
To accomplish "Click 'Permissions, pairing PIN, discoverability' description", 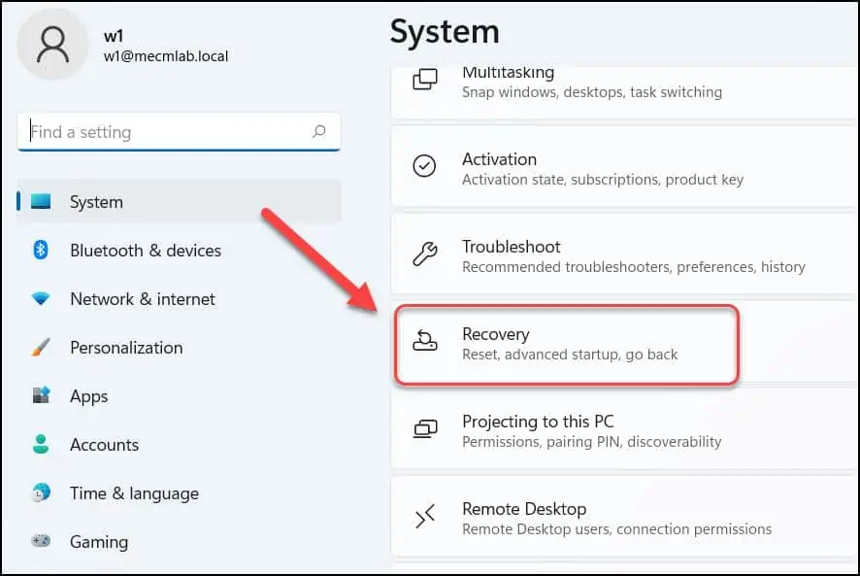I will 592,442.
